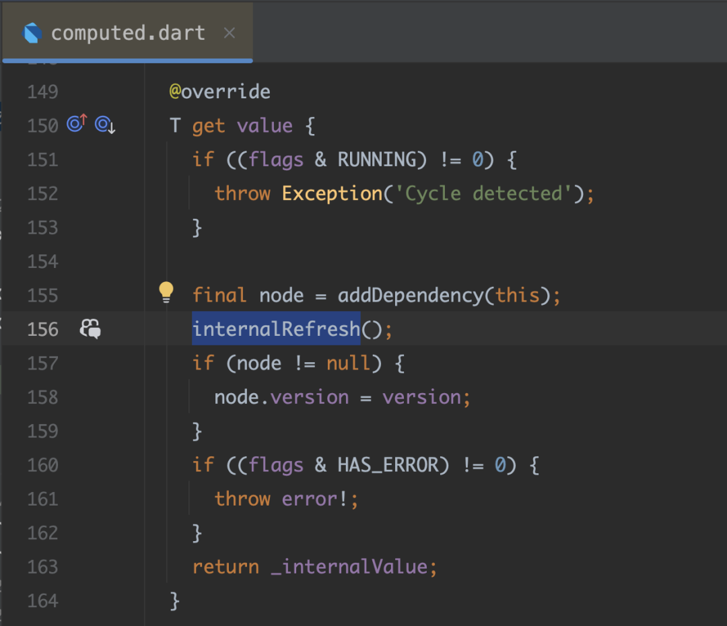Click the down-arrow overridden gutter icon
727x626 pixels.
[104, 125]
